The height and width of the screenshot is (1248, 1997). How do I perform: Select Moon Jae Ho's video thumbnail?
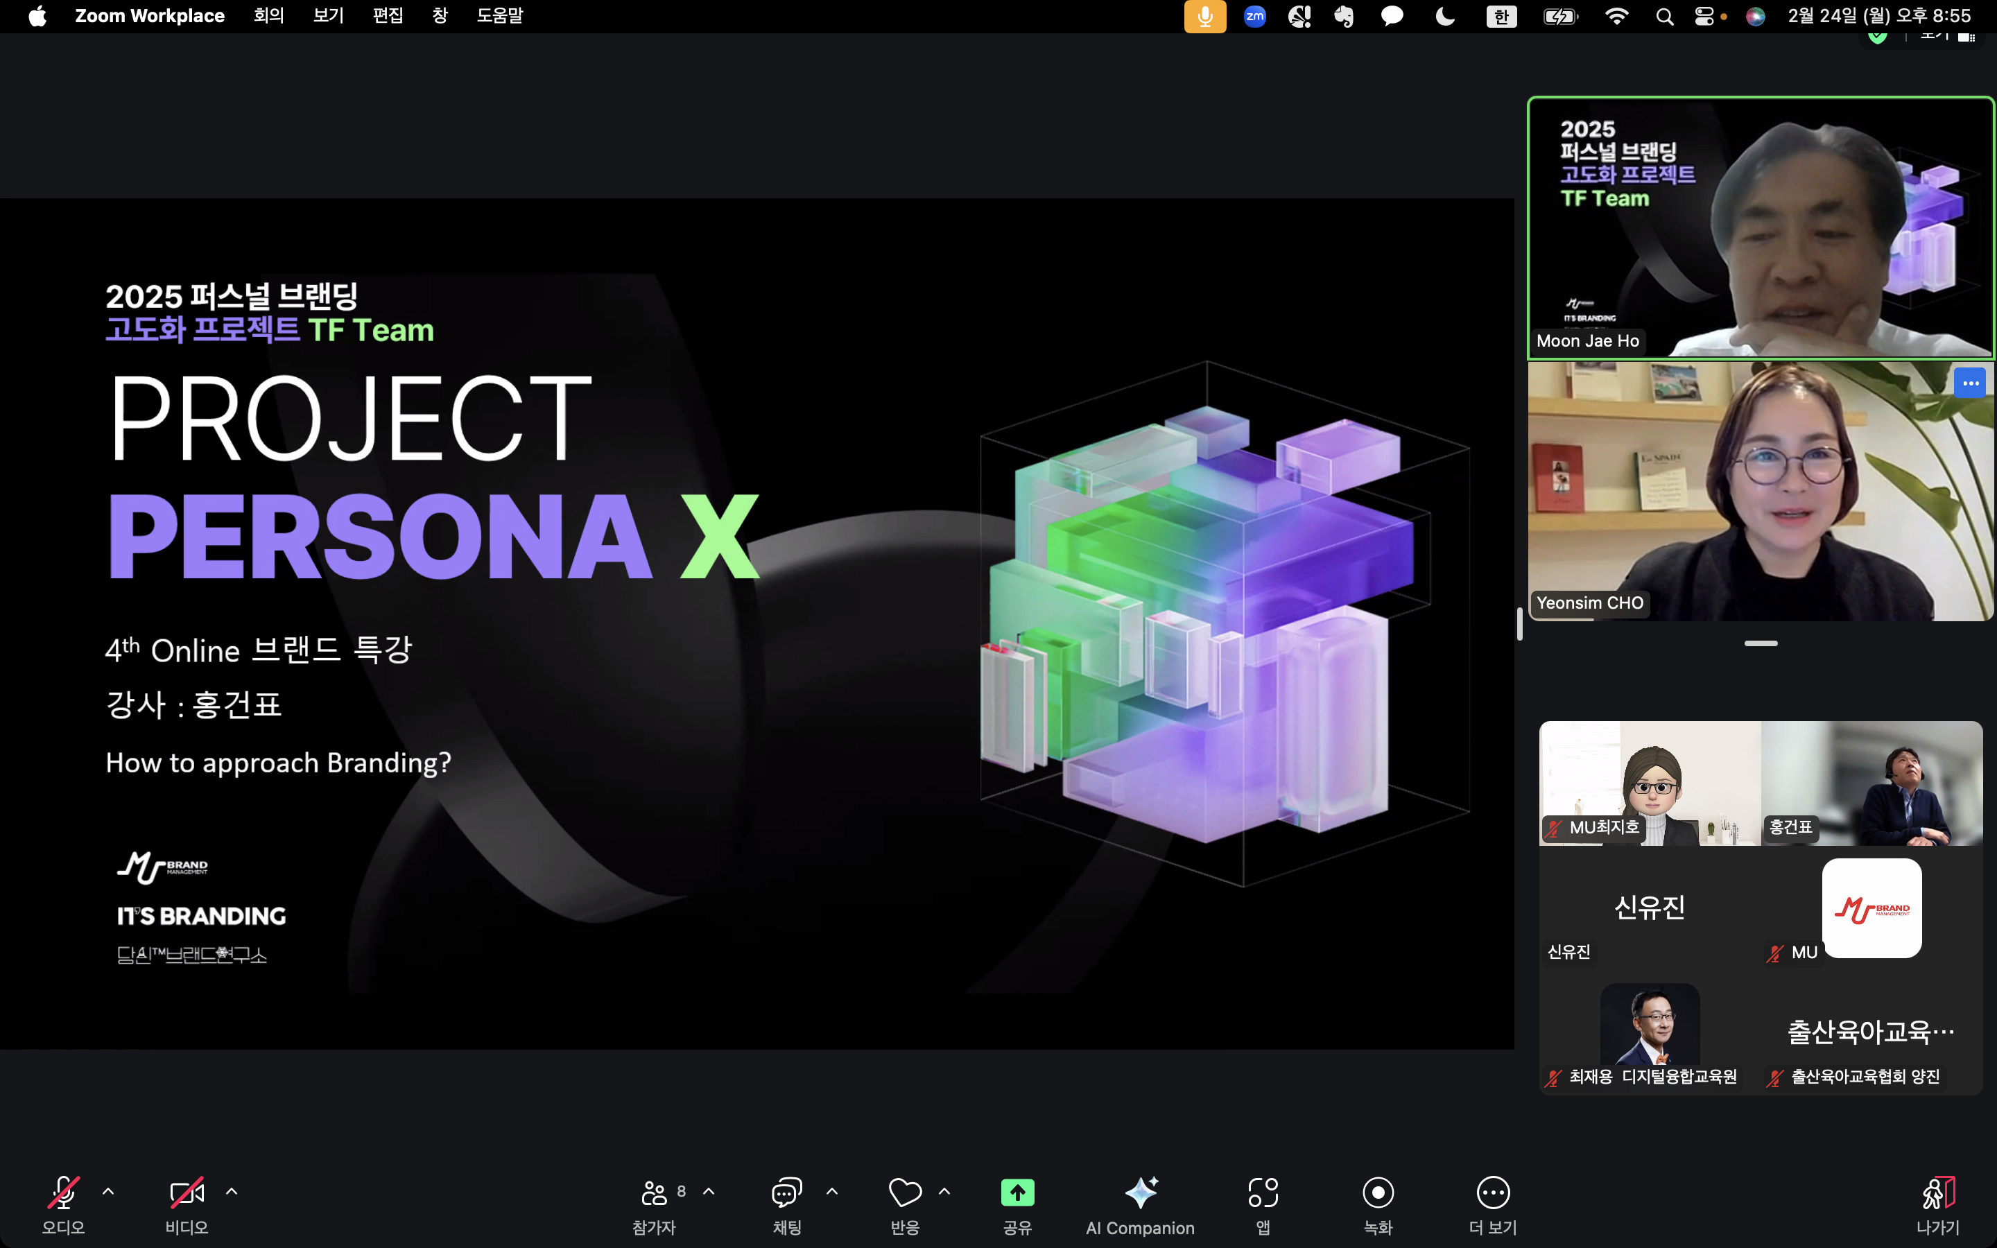1760,228
